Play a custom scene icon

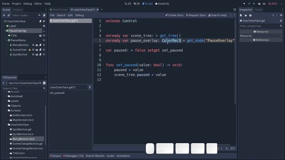point(264,4)
